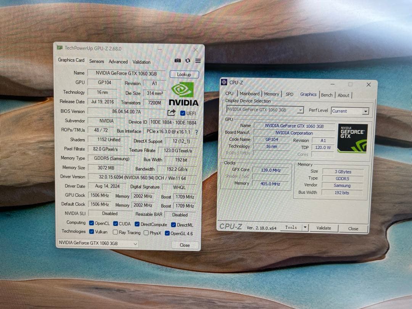Select the CPU-Z Graphics tab

308,94
